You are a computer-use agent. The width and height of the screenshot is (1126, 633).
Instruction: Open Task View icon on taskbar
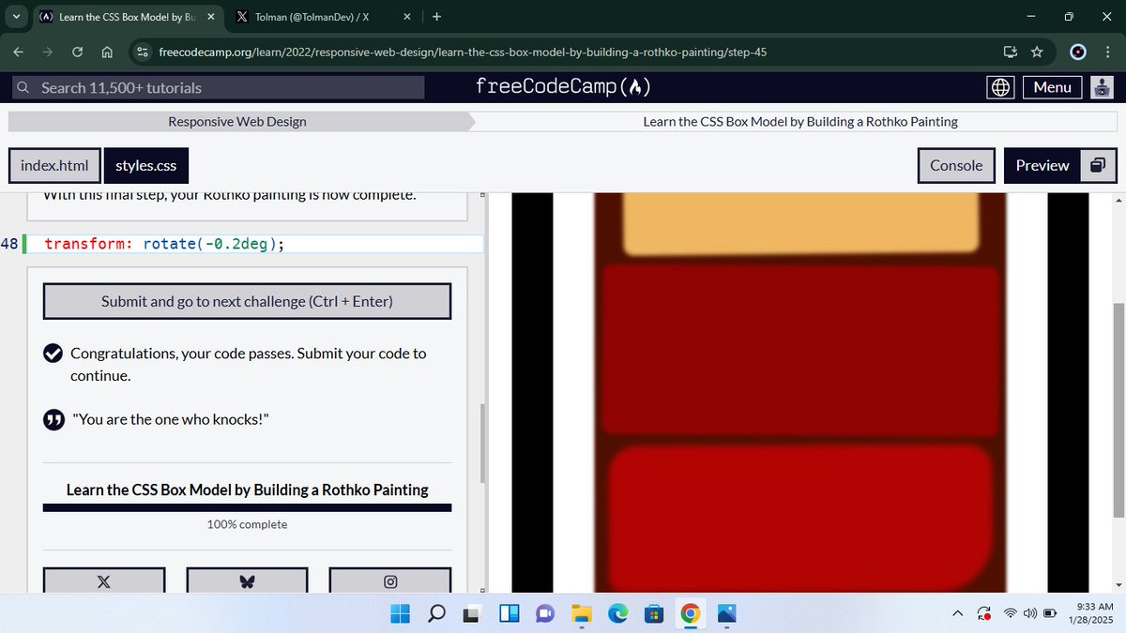(x=473, y=613)
